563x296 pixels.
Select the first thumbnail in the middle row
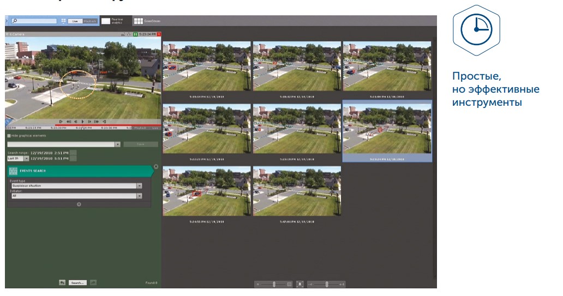207,129
